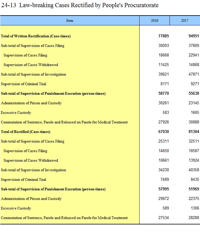Viewport: 200px width, 234px height.
Task: Select the Cases Withdrawed value 10661
Action: [x=164, y=160]
